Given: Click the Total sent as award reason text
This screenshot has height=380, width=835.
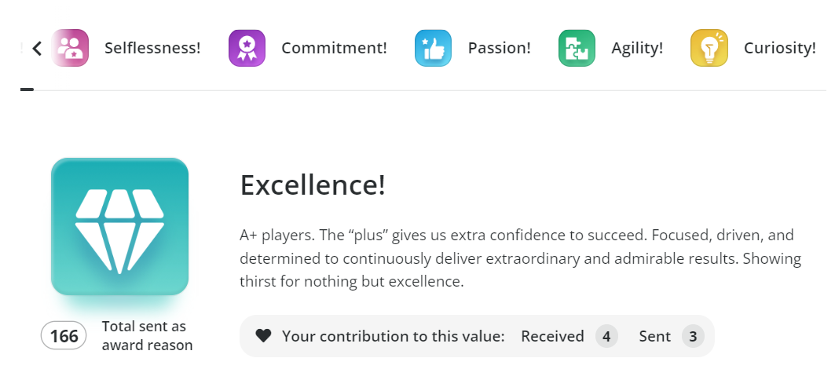Looking at the screenshot, I should point(148,335).
